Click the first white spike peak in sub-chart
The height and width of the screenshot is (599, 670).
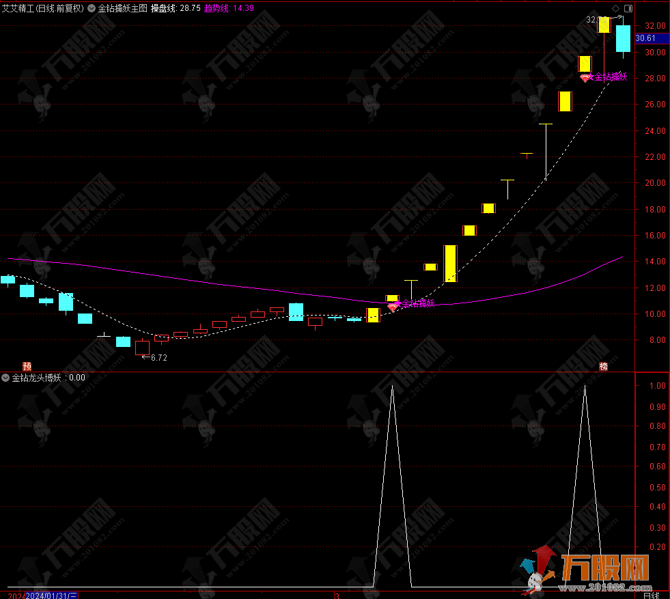392,386
